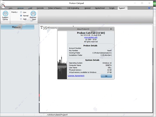Click the Key Number label
The width and height of the screenshot is (156, 117).
point(73,50)
